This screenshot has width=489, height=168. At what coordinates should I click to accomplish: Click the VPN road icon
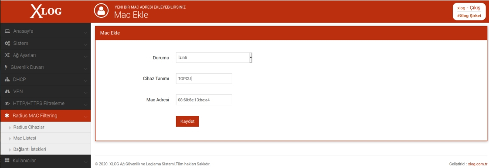click(x=7, y=91)
